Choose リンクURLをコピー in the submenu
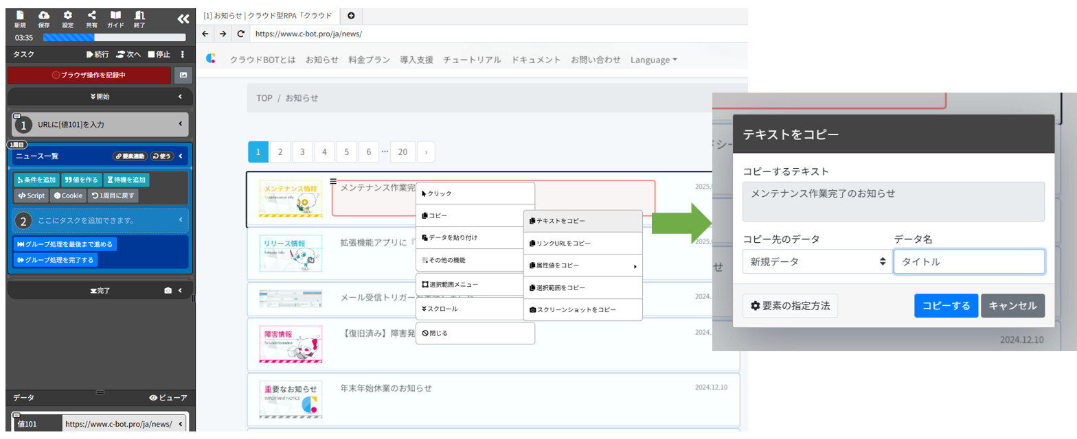 click(582, 243)
